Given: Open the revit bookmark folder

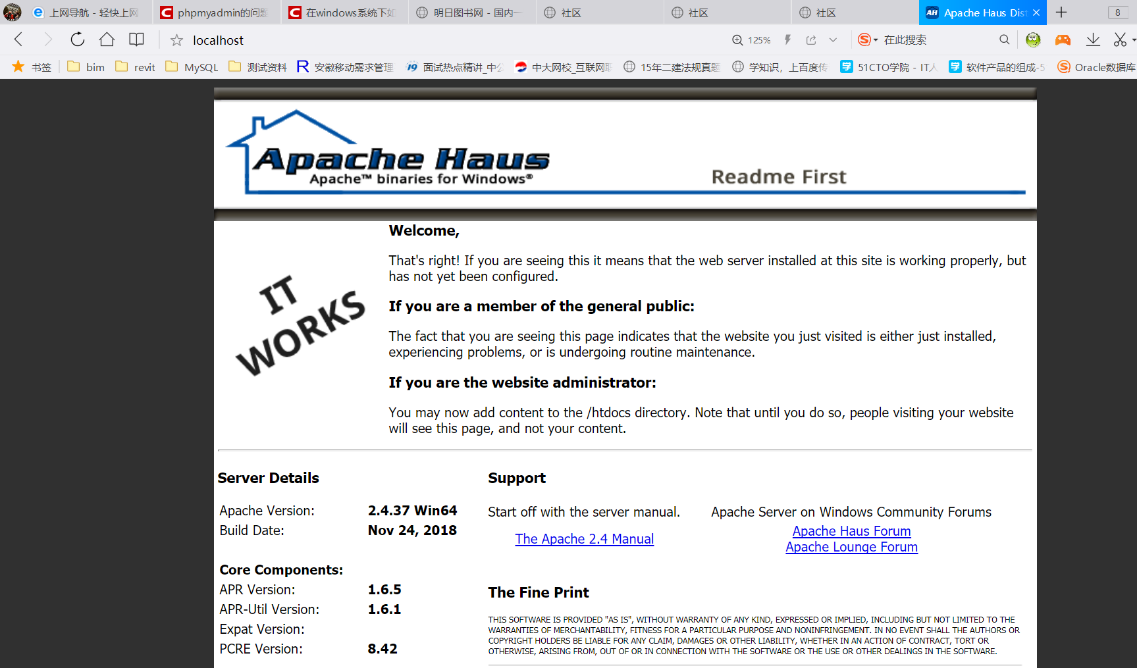Looking at the screenshot, I should coord(135,67).
